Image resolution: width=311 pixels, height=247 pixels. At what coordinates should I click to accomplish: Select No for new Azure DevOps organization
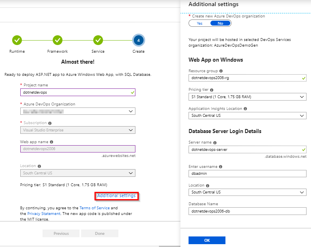click(x=220, y=24)
